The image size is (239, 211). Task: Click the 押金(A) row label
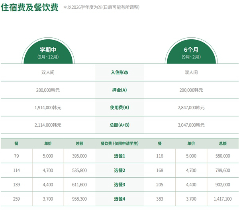click(x=119, y=90)
